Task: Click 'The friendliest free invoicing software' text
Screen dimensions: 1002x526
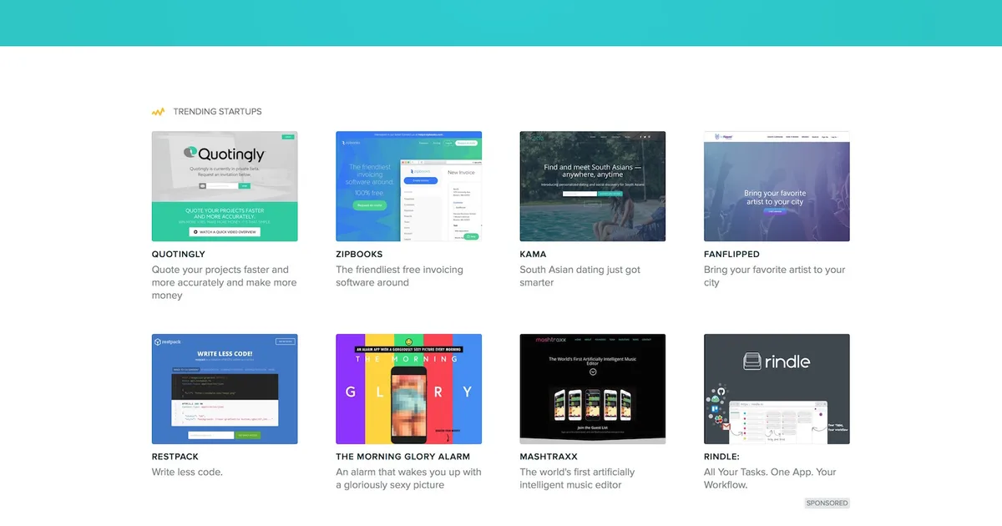Action: 400,276
